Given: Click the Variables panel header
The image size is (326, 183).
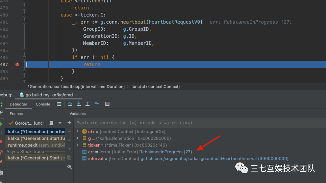Looking at the screenshot, I should pos(78,114).
